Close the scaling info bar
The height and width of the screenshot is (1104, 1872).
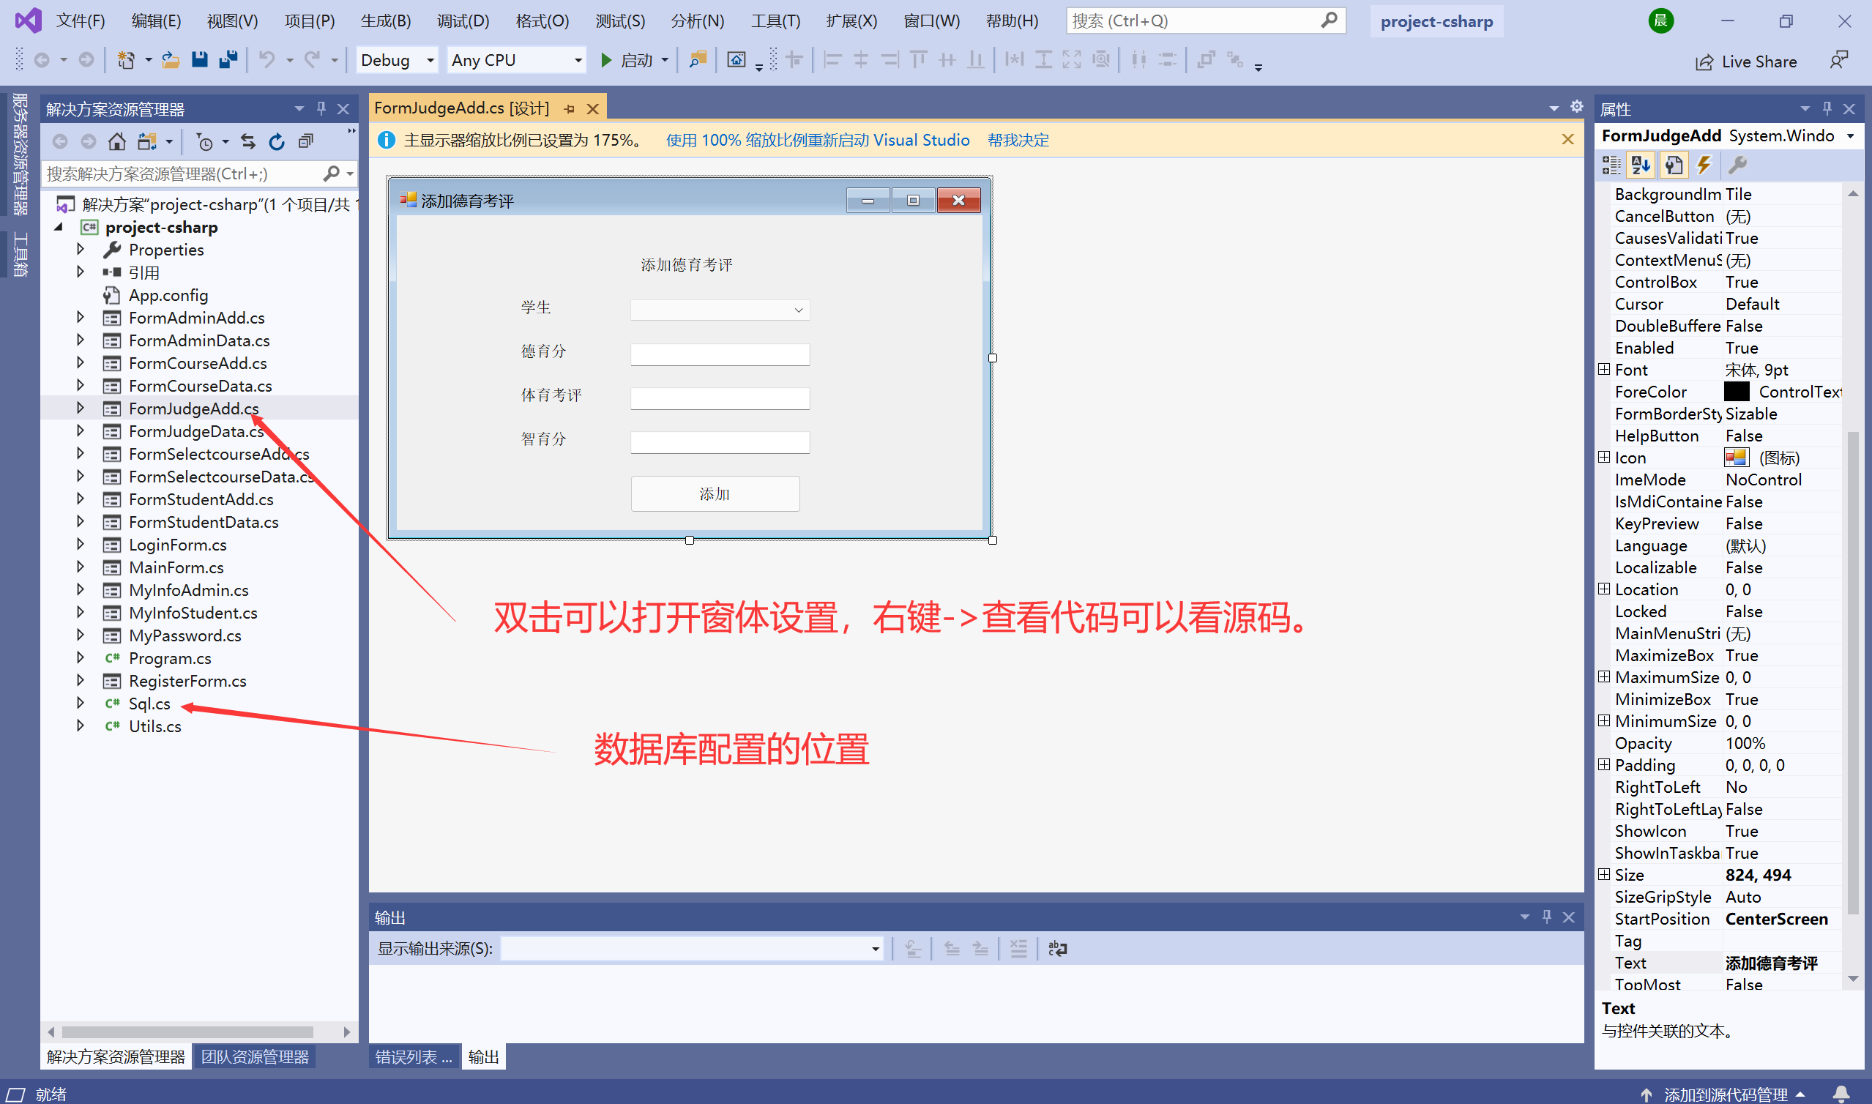tap(1568, 140)
